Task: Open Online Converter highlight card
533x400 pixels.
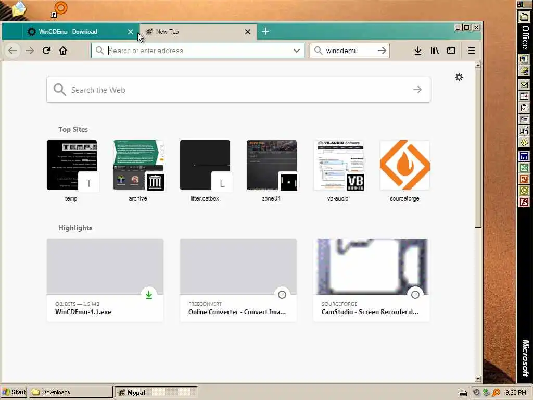Action: (238, 280)
